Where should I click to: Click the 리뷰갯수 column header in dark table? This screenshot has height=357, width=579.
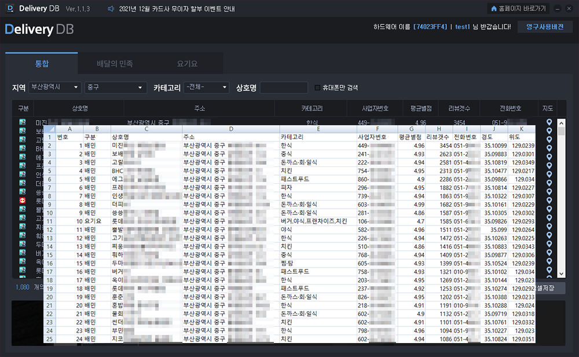pos(459,108)
